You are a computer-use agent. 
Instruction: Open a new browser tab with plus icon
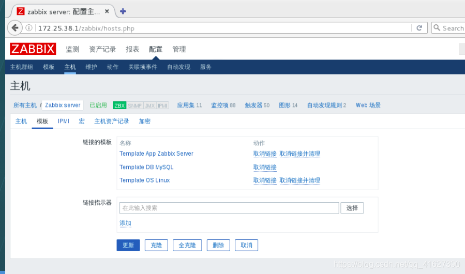point(123,11)
